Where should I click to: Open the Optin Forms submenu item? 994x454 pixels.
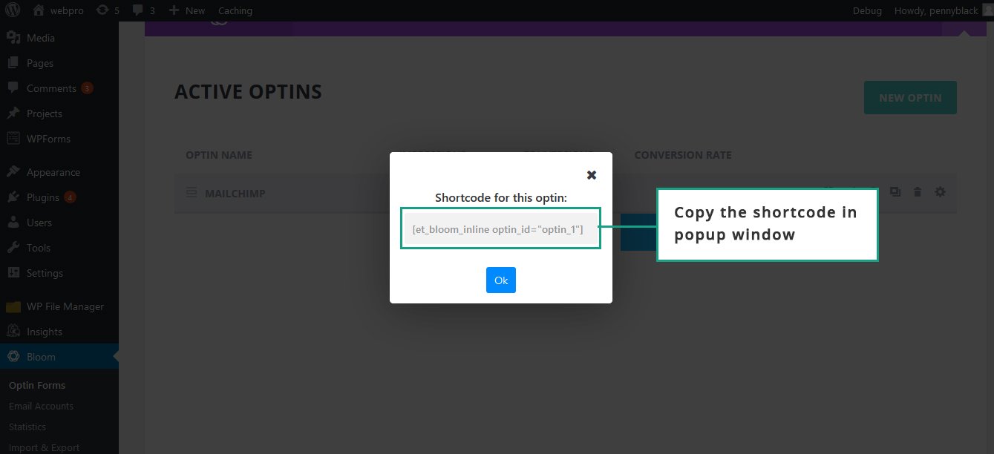pos(37,385)
